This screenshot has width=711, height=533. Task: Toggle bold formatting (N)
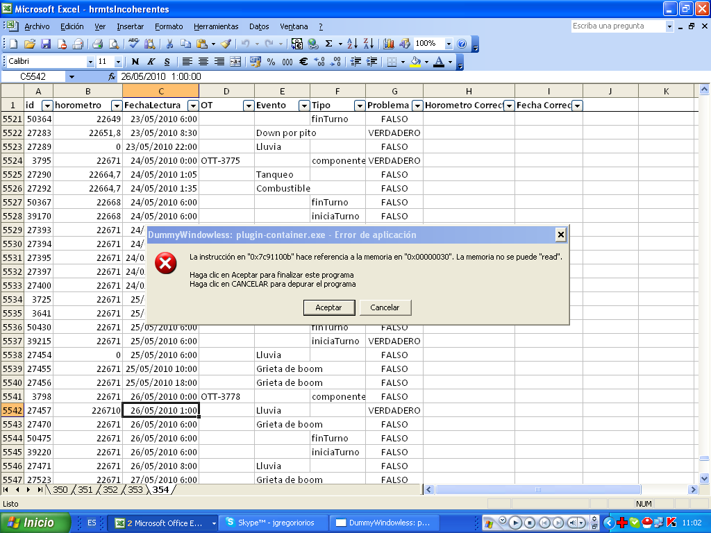135,62
